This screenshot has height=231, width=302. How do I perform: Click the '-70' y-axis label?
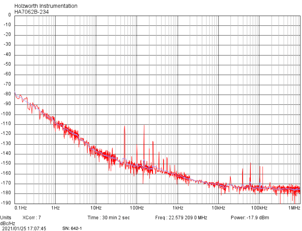point(7,84)
